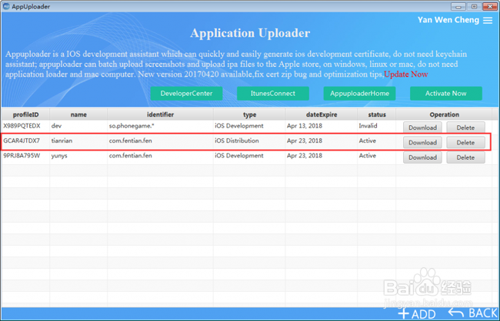The image size is (500, 321).
Task: Click the Operation column header
Action: (444, 114)
